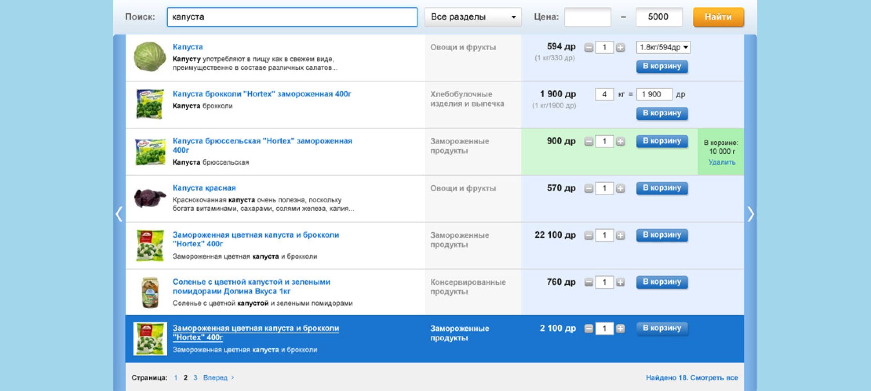Increase quantity in the highlighted 2 100 др row
This screenshot has width=871, height=391.
(x=620, y=329)
